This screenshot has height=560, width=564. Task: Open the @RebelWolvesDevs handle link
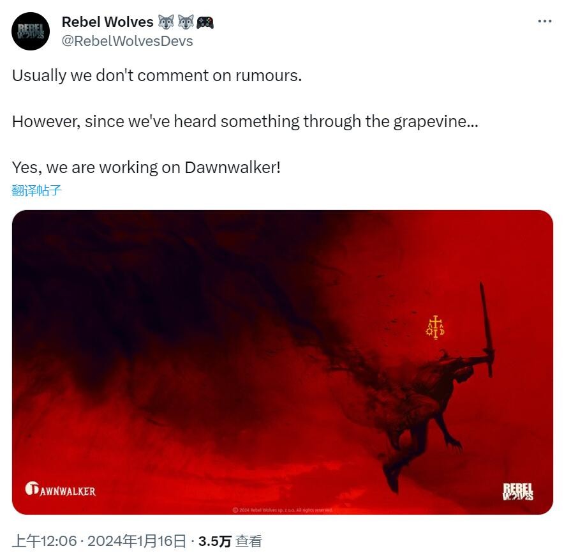point(128,41)
